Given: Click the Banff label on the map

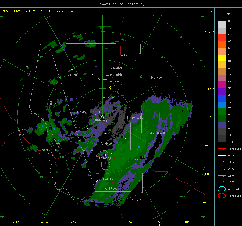Looking at the screenshot, I should pos(44,150).
